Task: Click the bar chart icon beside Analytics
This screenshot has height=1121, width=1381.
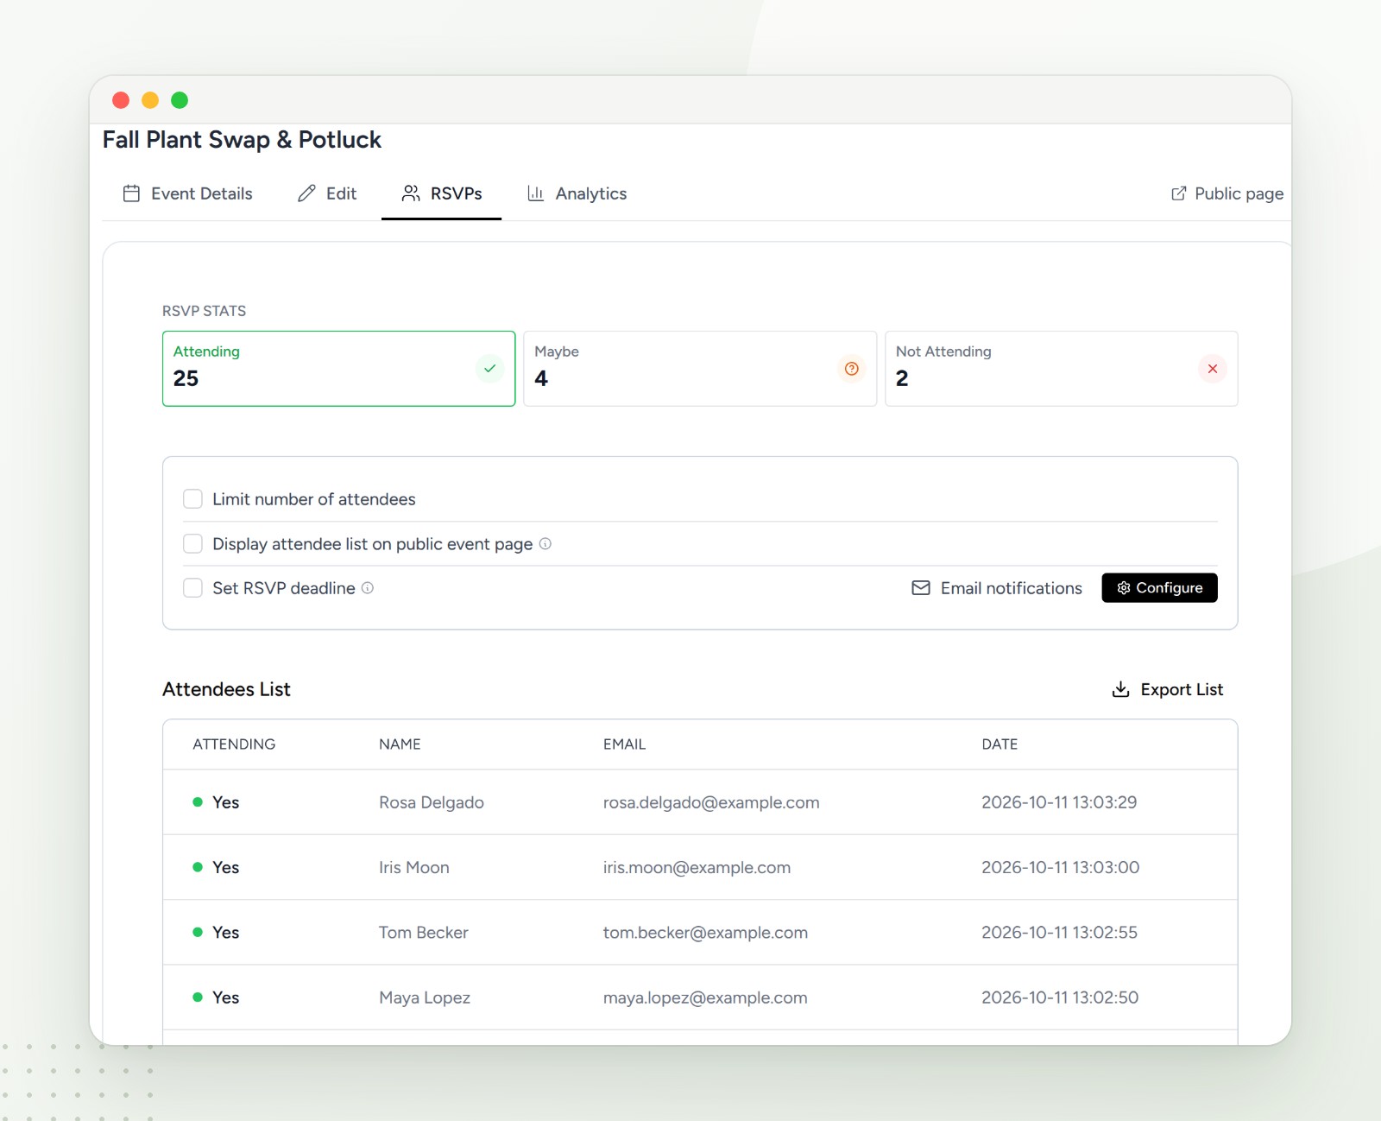Action: pyautogui.click(x=536, y=193)
